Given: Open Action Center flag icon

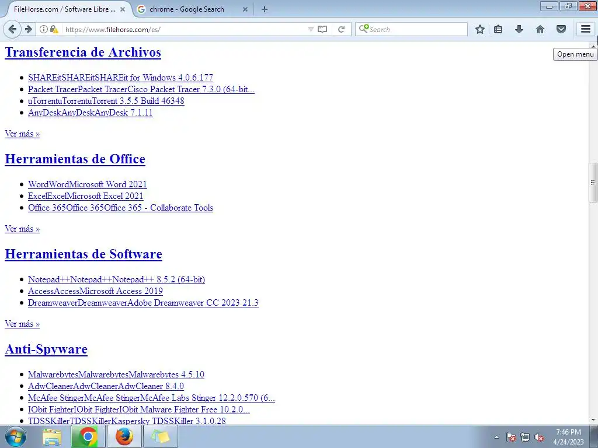Looking at the screenshot, I should (511, 437).
